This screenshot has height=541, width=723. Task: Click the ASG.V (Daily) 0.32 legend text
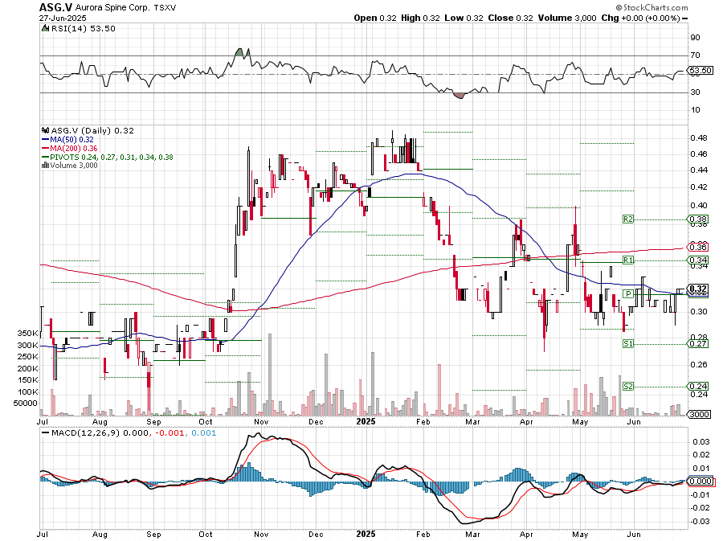[92, 130]
